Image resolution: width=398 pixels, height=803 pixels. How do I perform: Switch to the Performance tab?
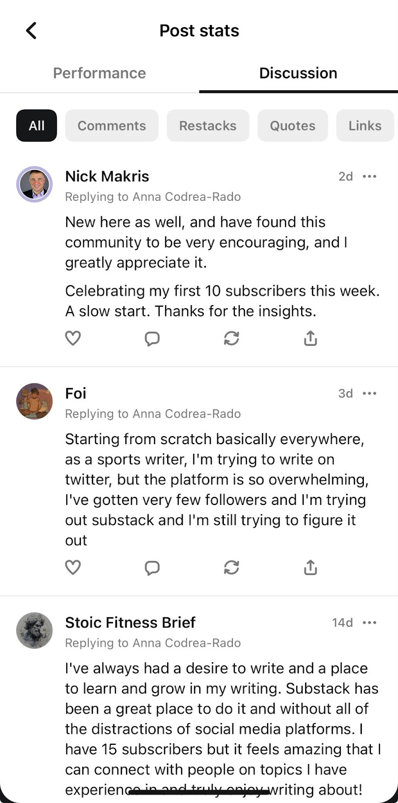tap(99, 73)
